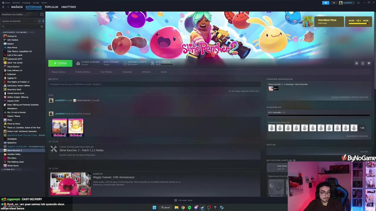Switch to Big Picture mode icon
Image resolution: width=376 pixels, height=211 pixels.
point(358,3)
